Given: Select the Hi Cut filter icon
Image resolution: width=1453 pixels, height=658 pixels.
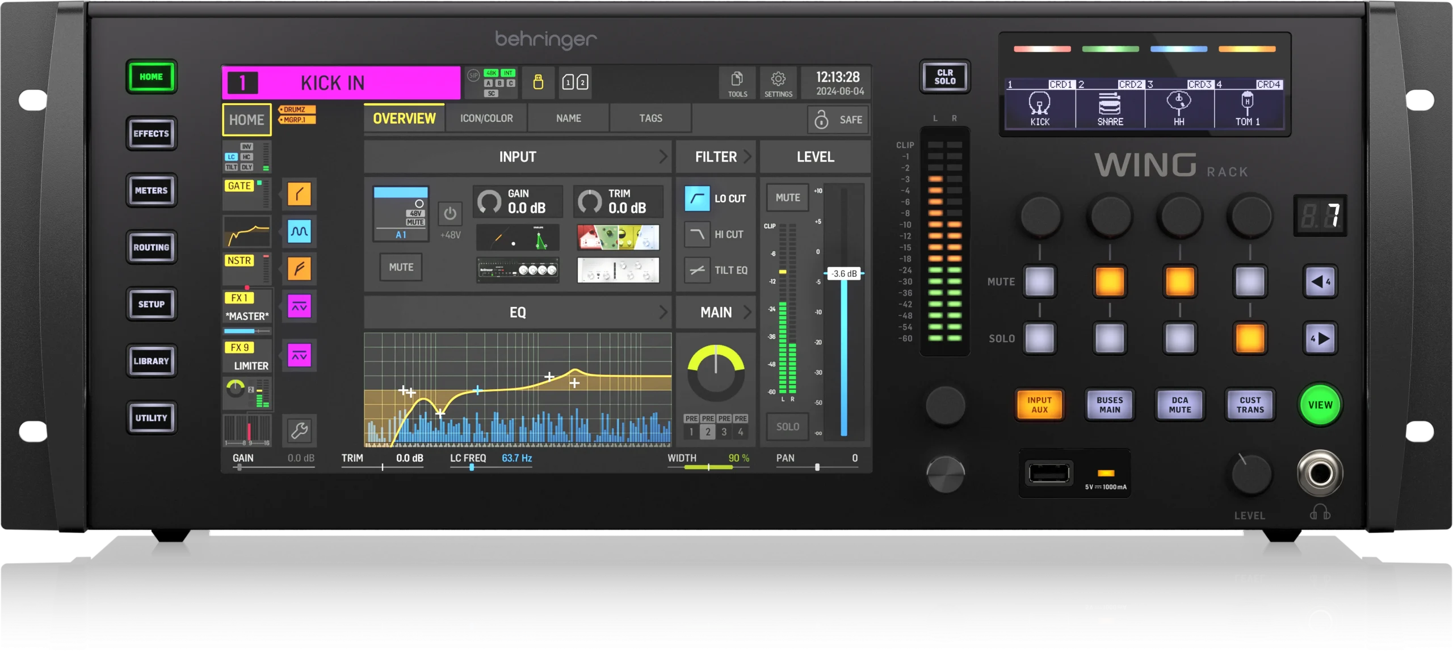Looking at the screenshot, I should coord(697,234).
